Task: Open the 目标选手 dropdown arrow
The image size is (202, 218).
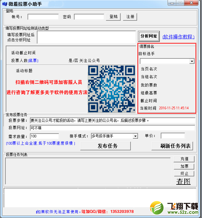Action: (x=192, y=61)
